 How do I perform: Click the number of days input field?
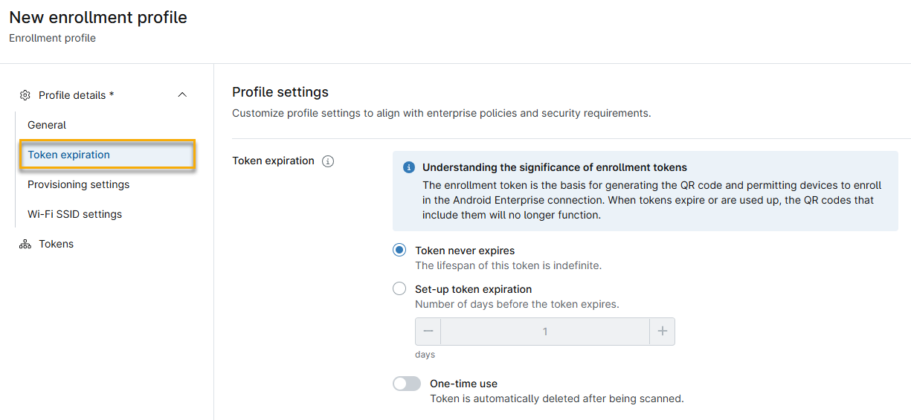544,332
